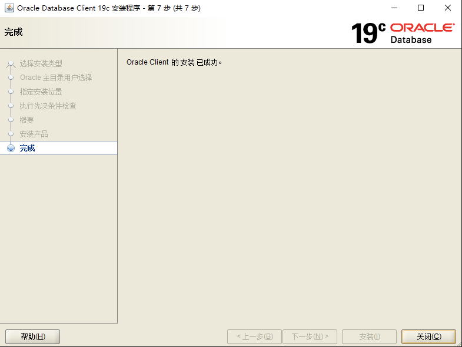Click the 完成 page heading
Screen dimensions: 462x347
pyautogui.click(x=14, y=32)
